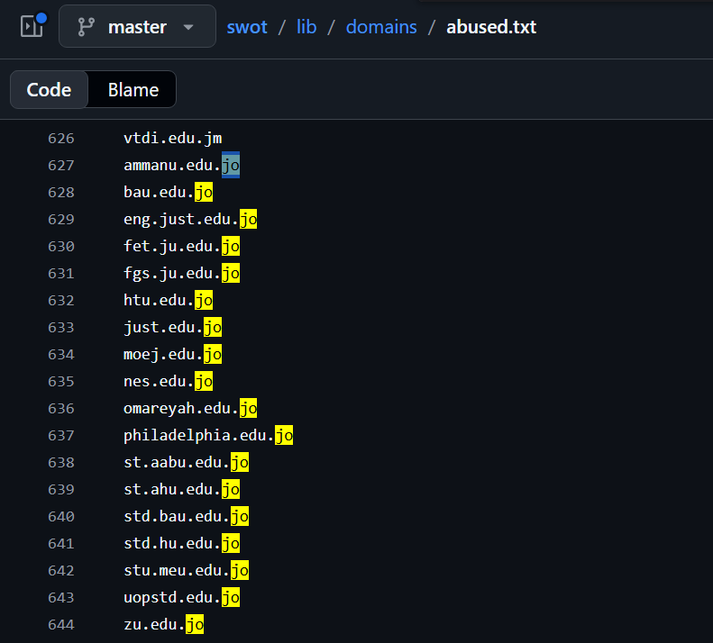Select line number 640
The width and height of the screenshot is (713, 643).
click(x=61, y=516)
